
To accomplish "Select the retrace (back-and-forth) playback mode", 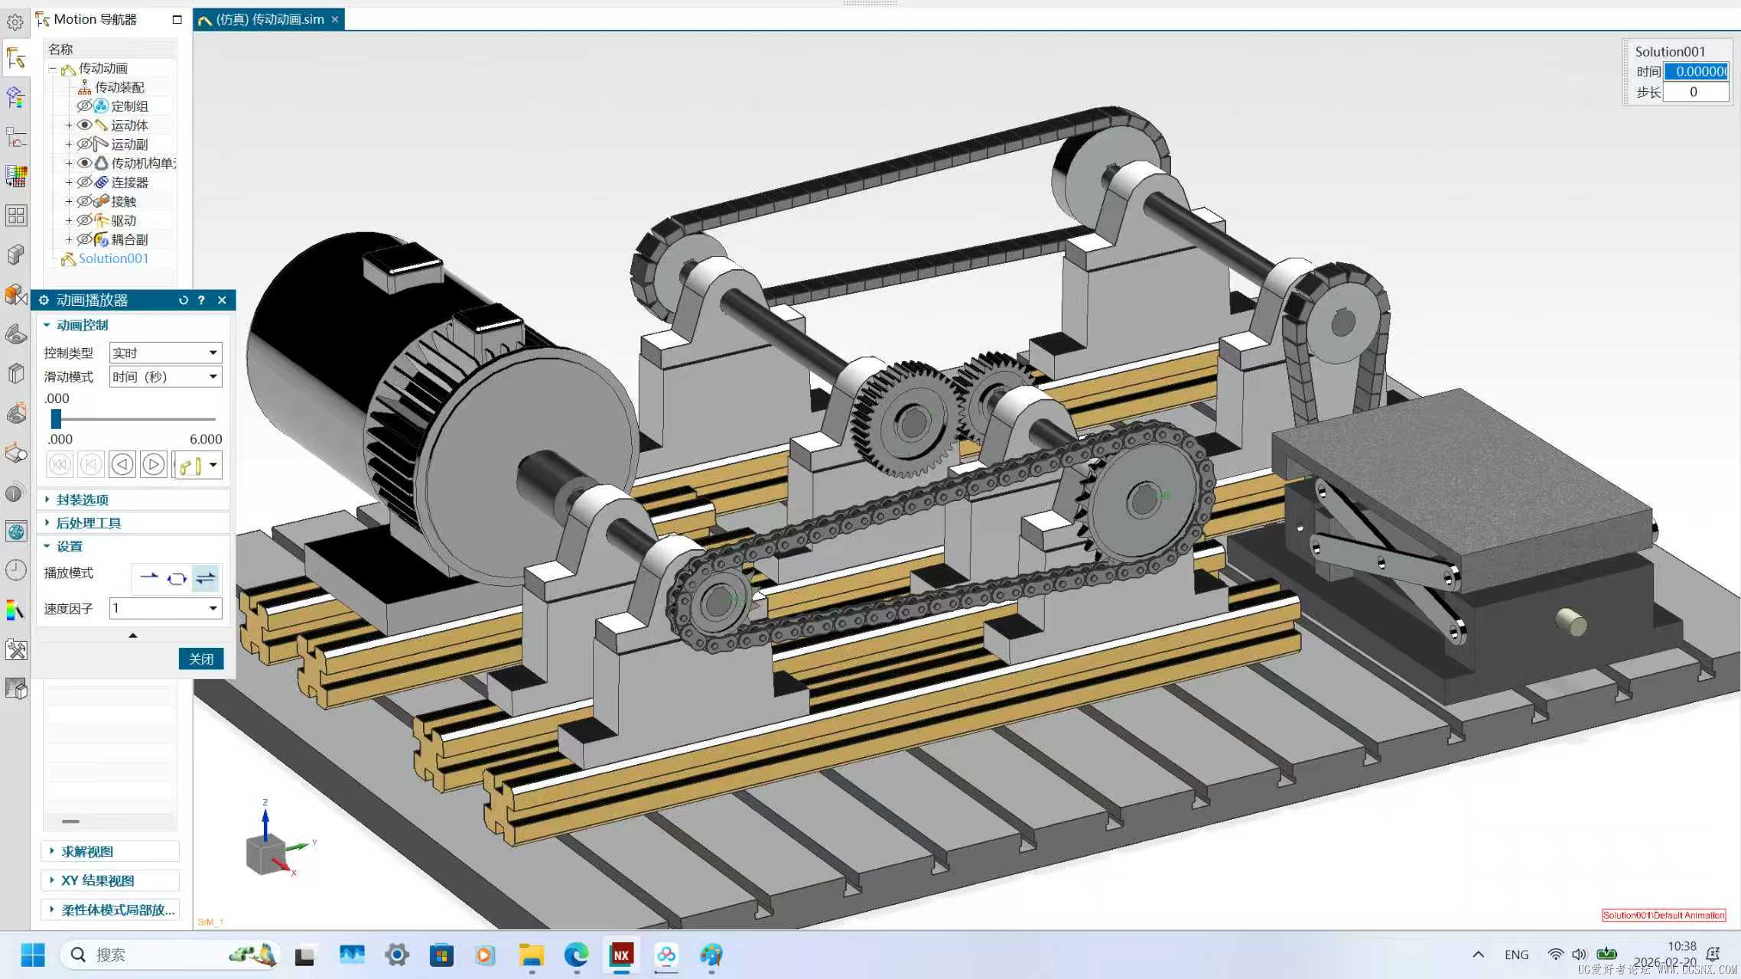I will [205, 578].
